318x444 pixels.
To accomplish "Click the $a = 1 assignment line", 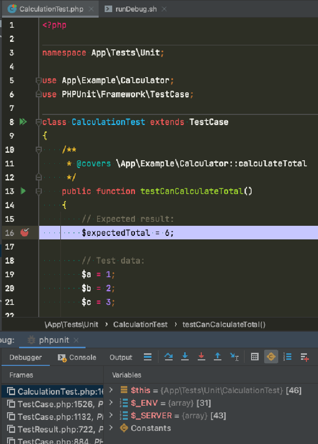I will 98,274.
